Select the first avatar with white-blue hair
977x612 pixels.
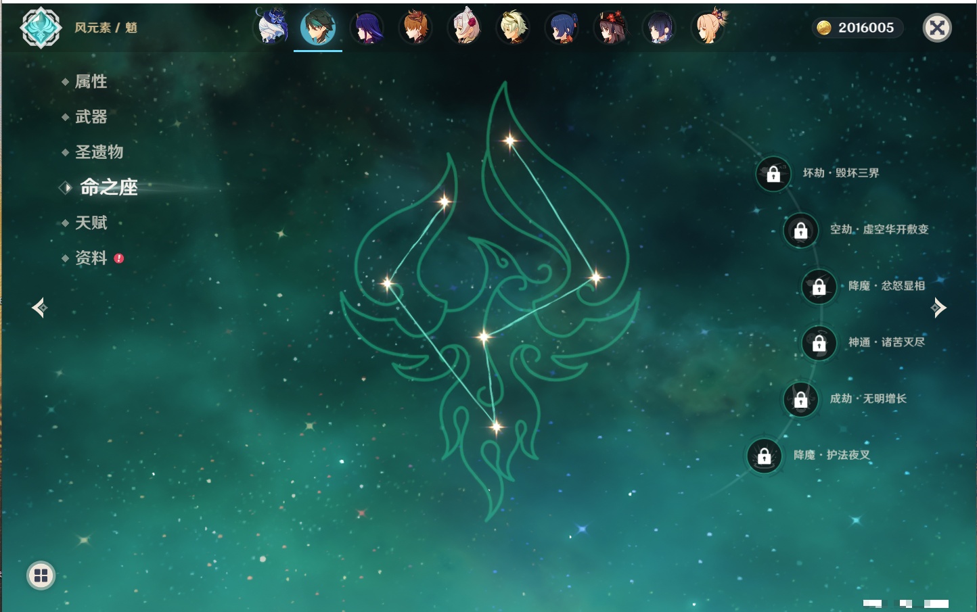click(x=271, y=26)
